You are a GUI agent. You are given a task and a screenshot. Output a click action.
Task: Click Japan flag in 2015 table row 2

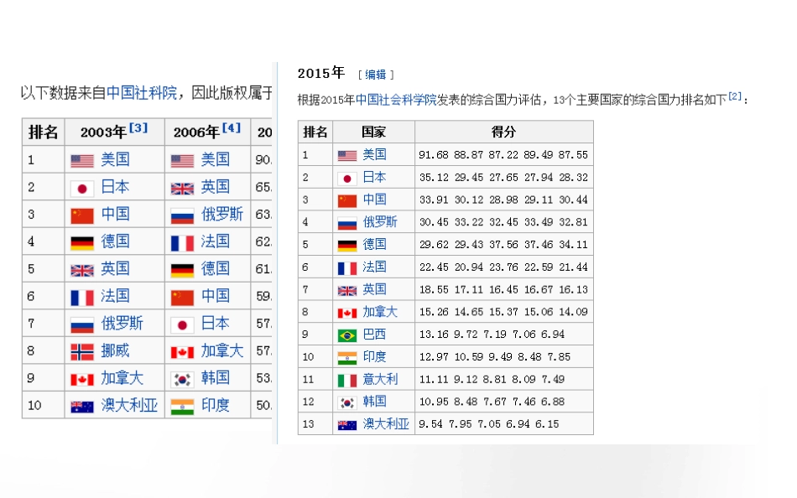[x=347, y=179]
